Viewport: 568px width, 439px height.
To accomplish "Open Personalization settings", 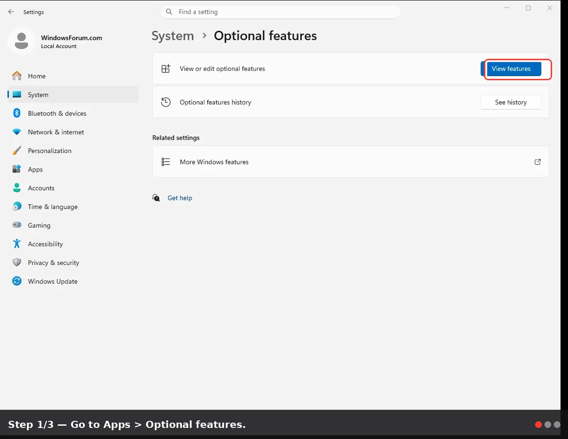I will click(x=73, y=151).
